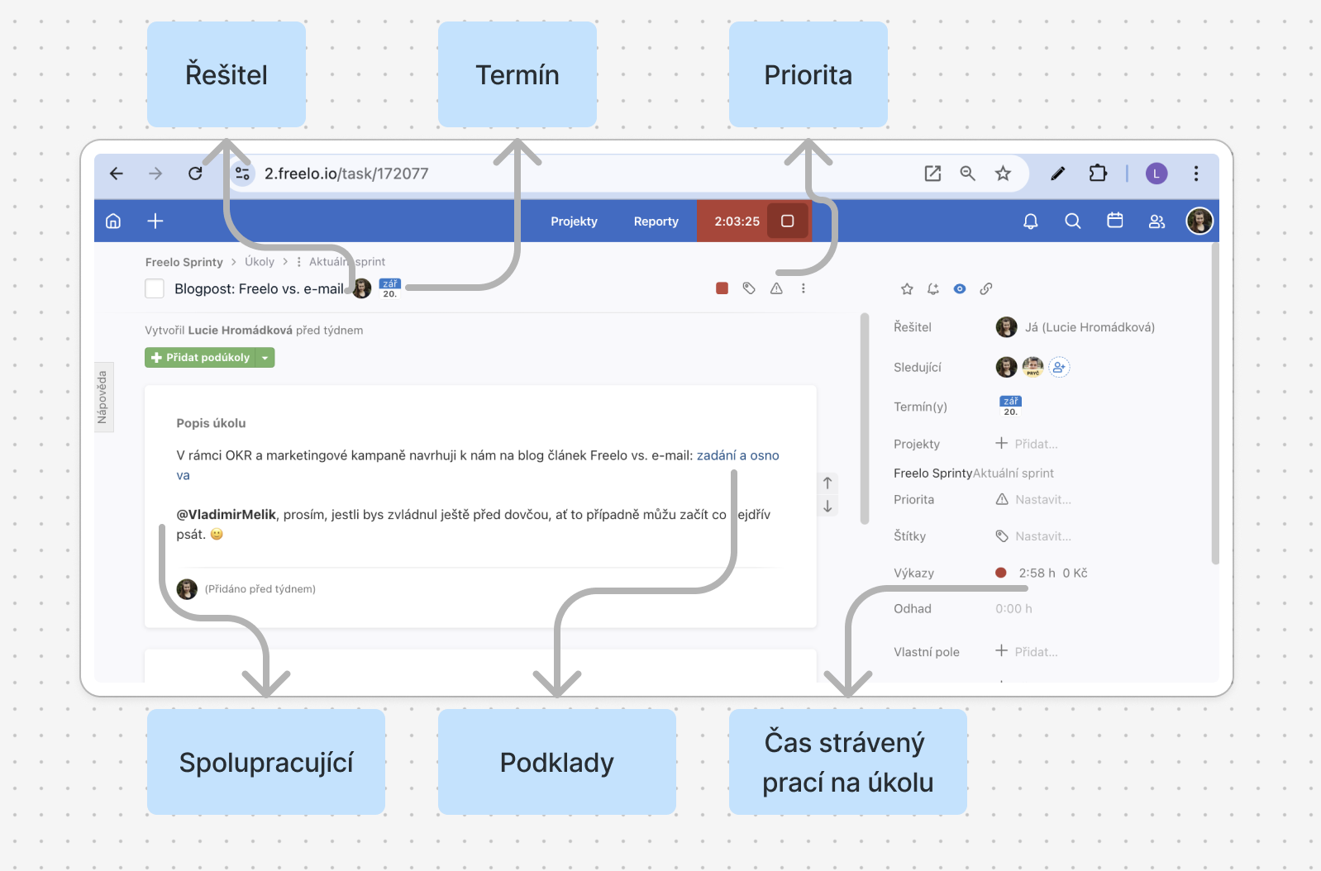Click the browser forward arrow
The width and height of the screenshot is (1321, 871).
[155, 174]
